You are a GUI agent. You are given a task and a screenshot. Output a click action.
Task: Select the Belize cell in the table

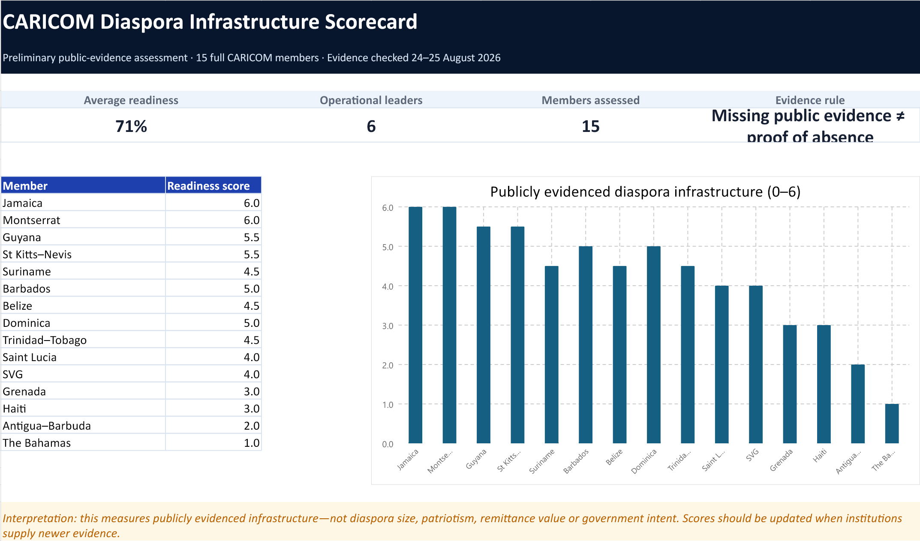coord(83,305)
